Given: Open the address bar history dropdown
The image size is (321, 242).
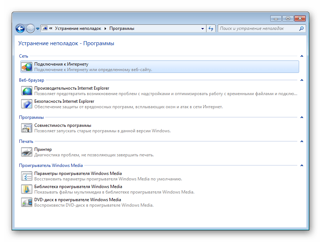Looking at the screenshot, I should [x=203, y=28].
